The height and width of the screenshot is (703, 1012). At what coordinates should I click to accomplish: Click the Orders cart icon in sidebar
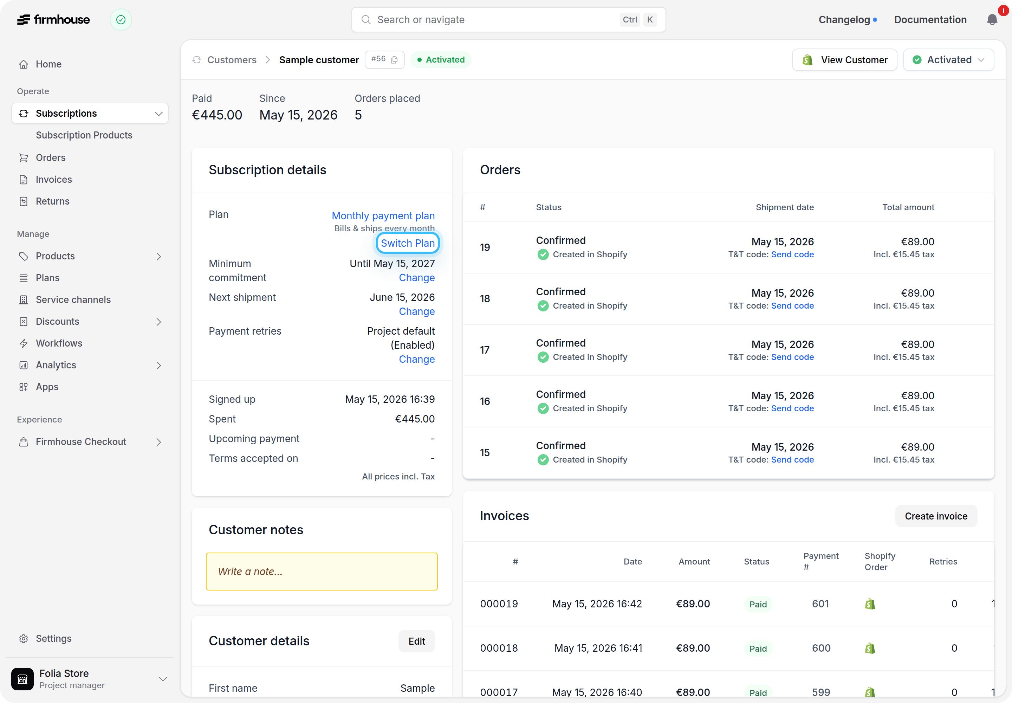pyautogui.click(x=24, y=158)
